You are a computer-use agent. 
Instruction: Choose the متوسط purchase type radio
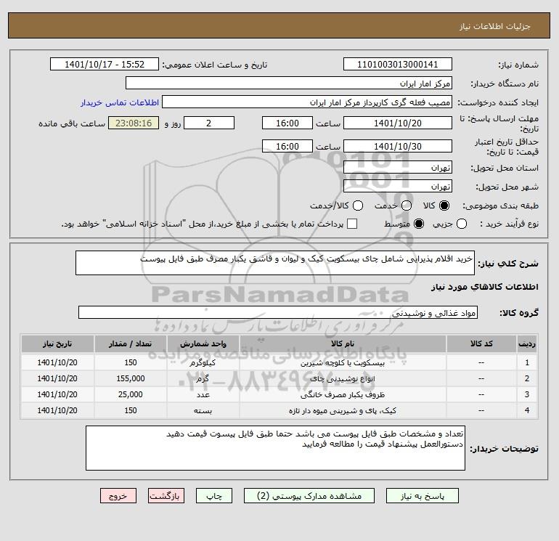(419, 224)
